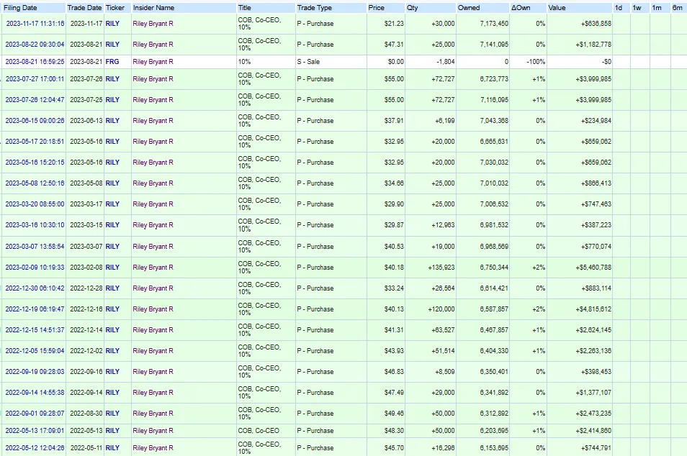Screen dimensions: 687x456
Task: Open filing dated 2023-07-27 17:00:11
Action: coord(35,79)
